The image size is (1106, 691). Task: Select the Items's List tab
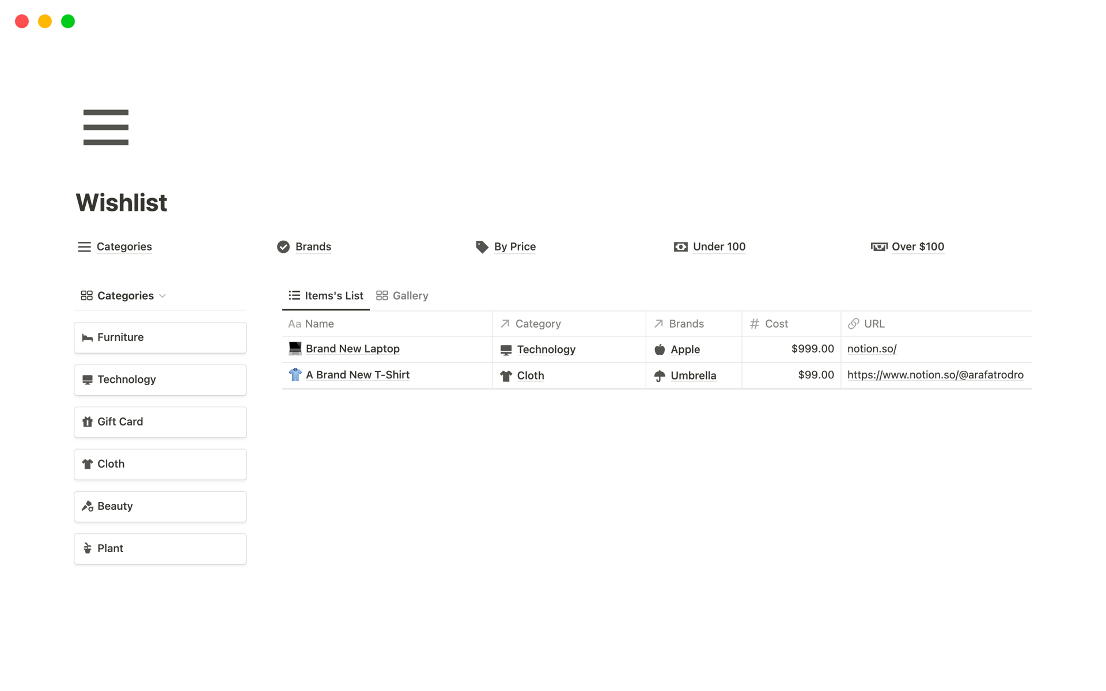click(326, 295)
